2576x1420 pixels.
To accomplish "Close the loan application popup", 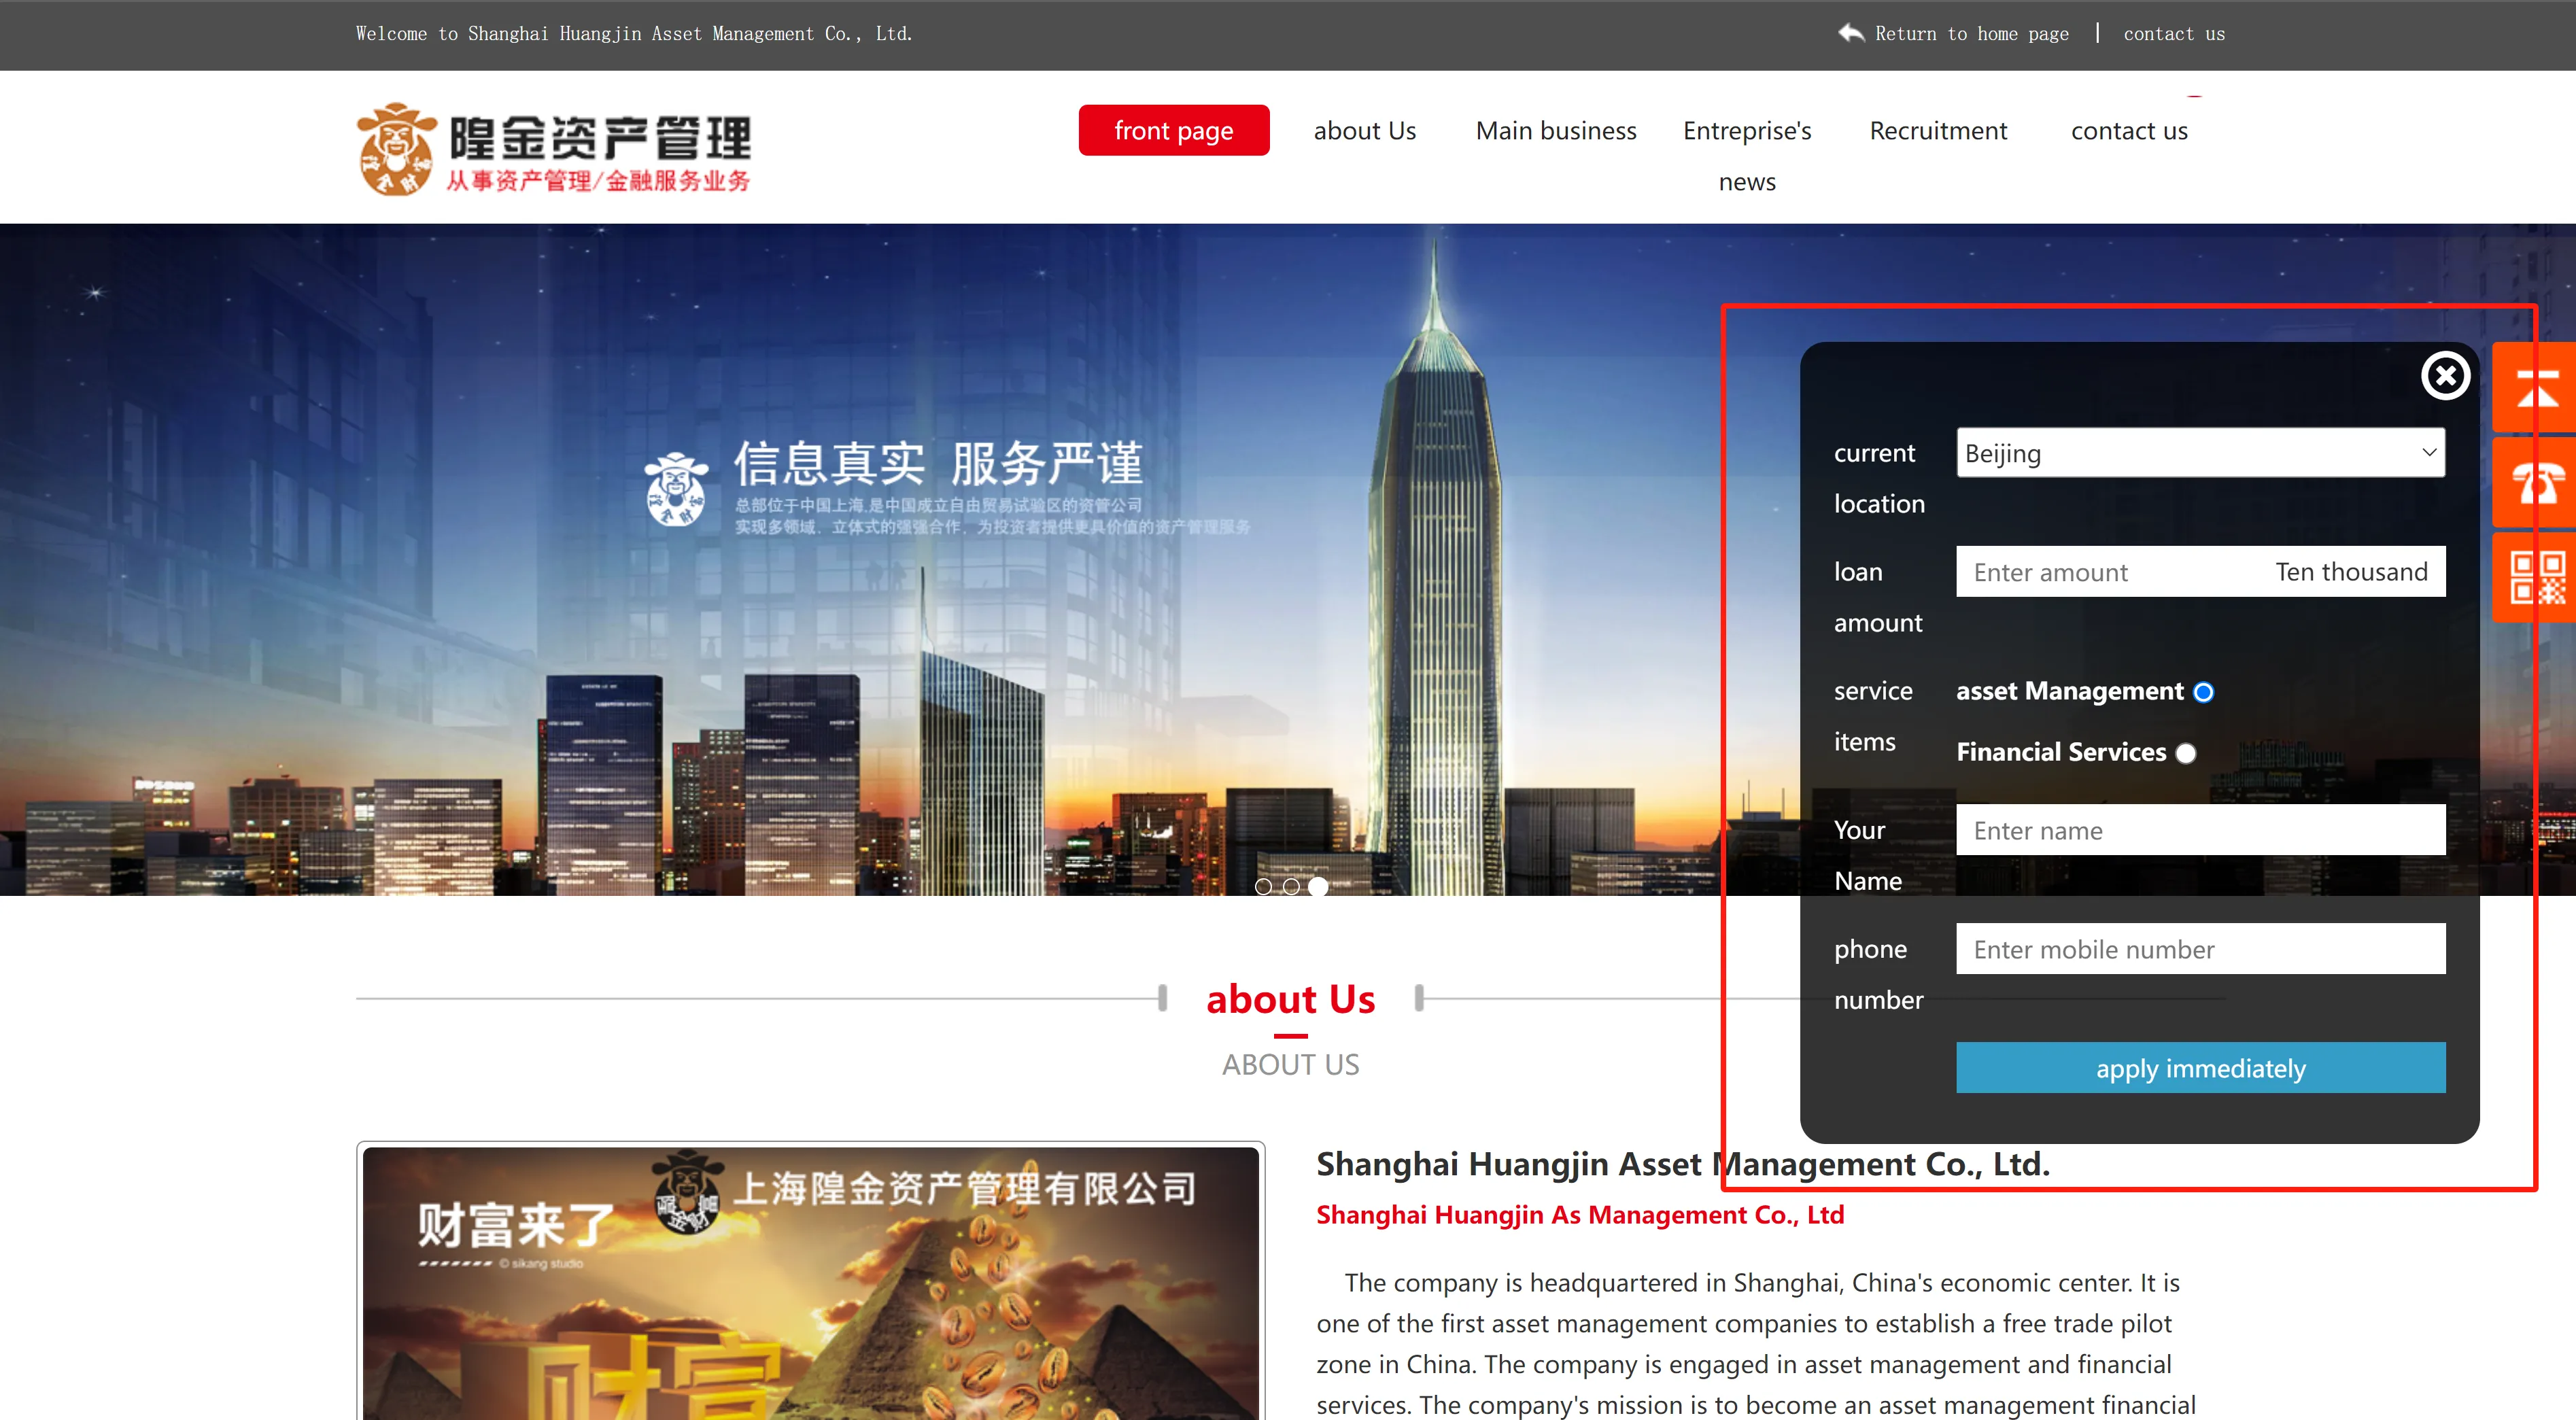I will [x=2445, y=376].
